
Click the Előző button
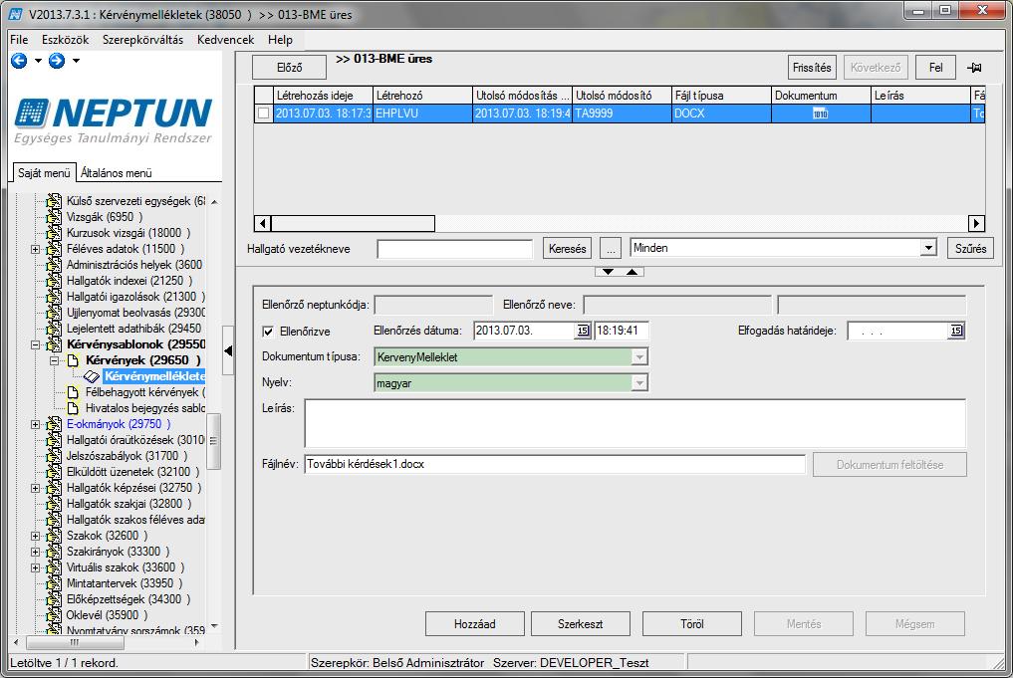(290, 68)
